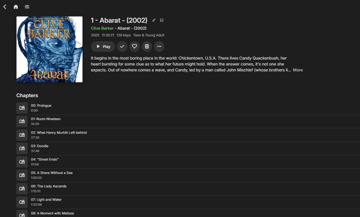The height and width of the screenshot is (217, 360).
Task: Delete the audiobook with the trash icon
Action: click(147, 46)
